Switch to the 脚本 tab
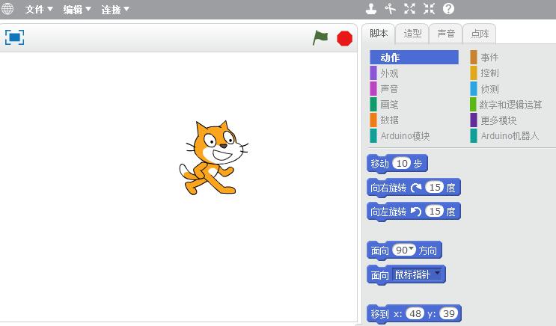This screenshot has height=326, width=556. (379, 34)
